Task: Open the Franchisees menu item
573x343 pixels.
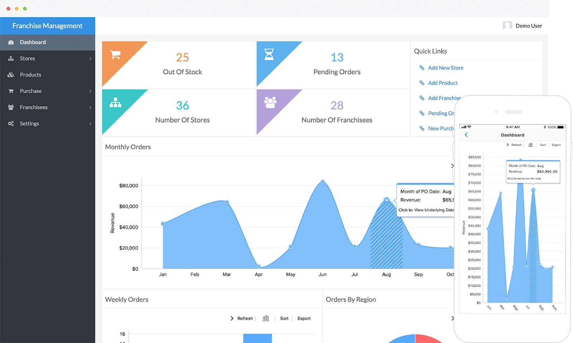Action: pyautogui.click(x=48, y=107)
